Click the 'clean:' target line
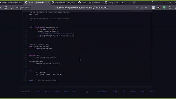176x99 pixels. coord(31,70)
